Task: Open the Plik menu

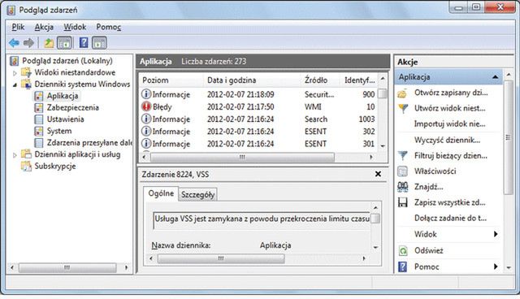Action: (18, 27)
